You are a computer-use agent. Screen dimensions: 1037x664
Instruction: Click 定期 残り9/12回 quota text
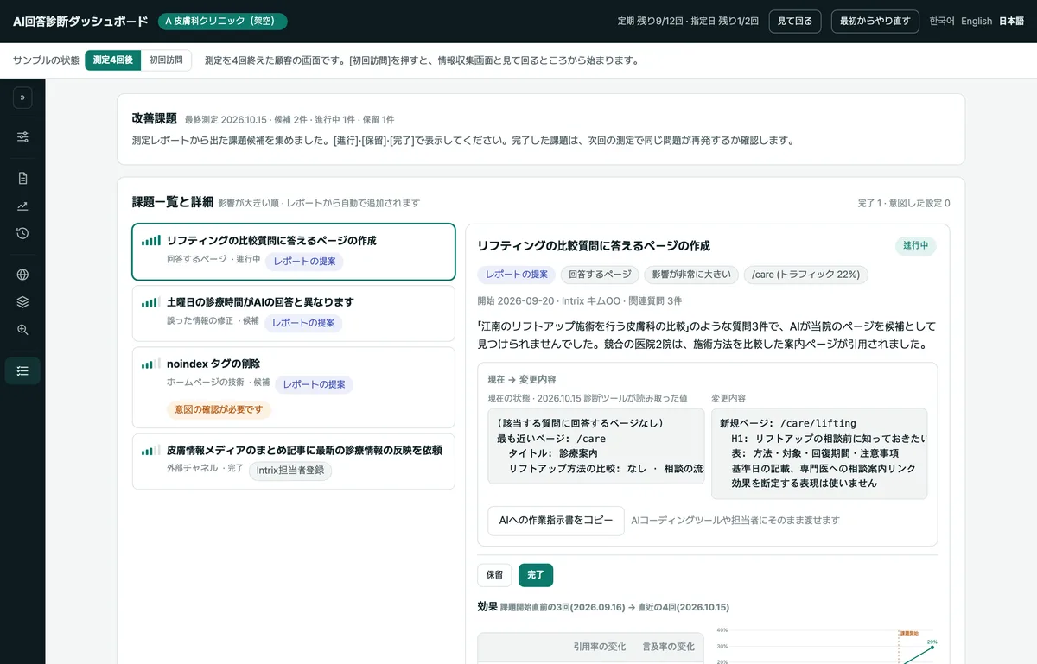[652, 22]
